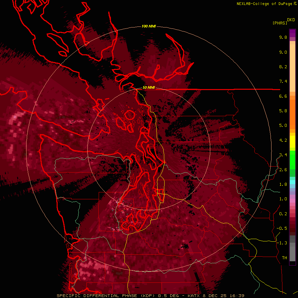Pick the cyan band of the color bar

tap(292, 182)
